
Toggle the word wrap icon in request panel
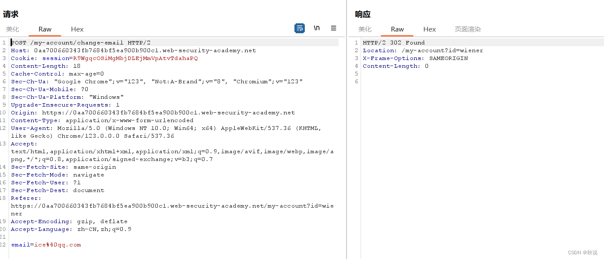300,28
